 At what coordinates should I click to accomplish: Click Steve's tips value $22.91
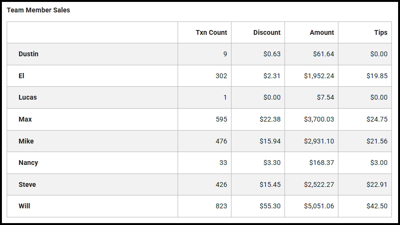click(379, 184)
